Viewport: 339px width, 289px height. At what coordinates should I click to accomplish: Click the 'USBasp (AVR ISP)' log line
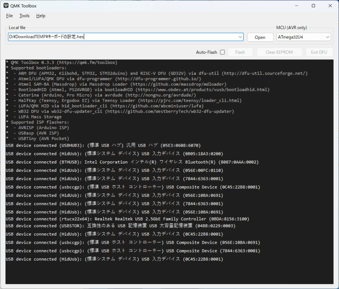(x=32, y=133)
